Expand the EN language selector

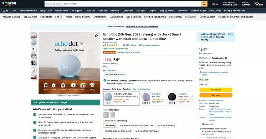pos(216,4)
